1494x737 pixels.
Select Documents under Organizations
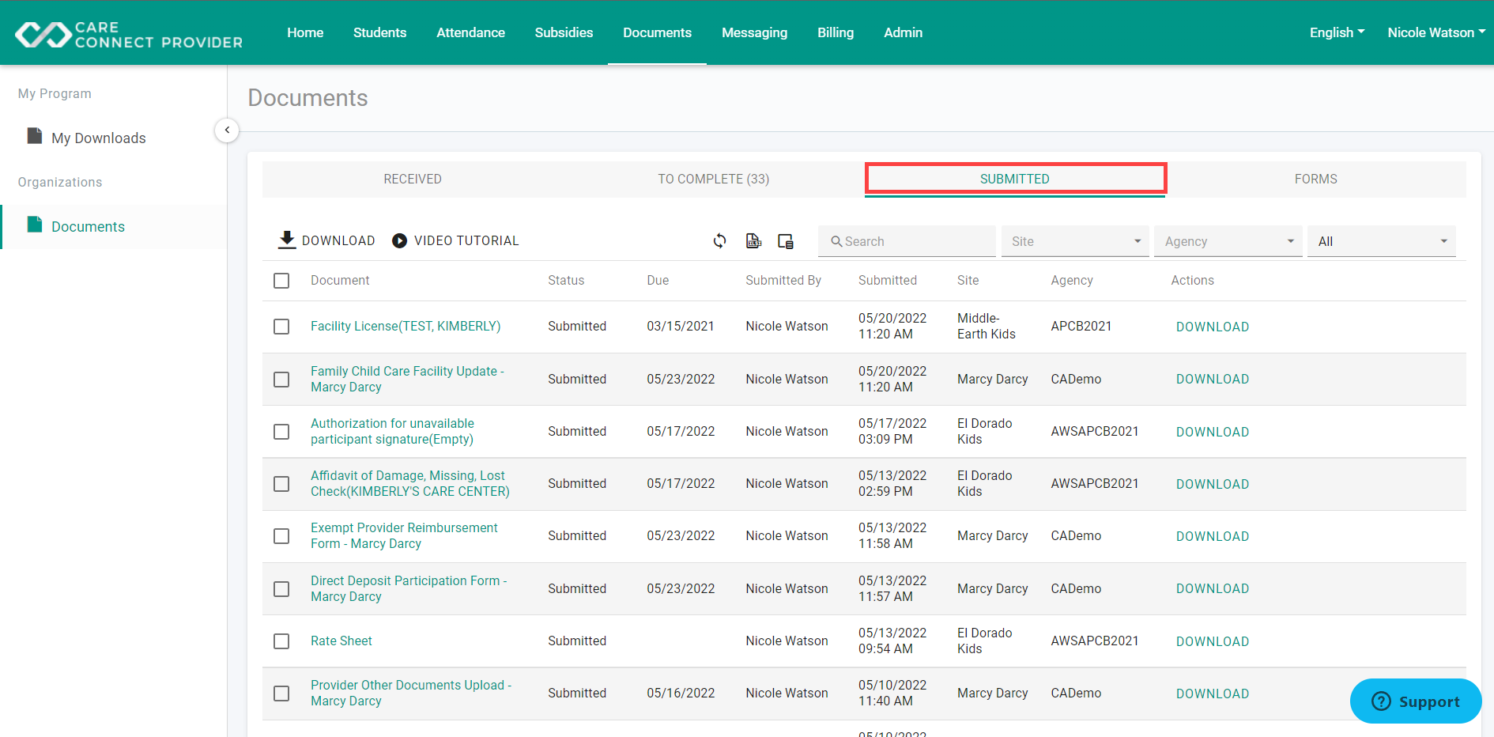tap(88, 226)
